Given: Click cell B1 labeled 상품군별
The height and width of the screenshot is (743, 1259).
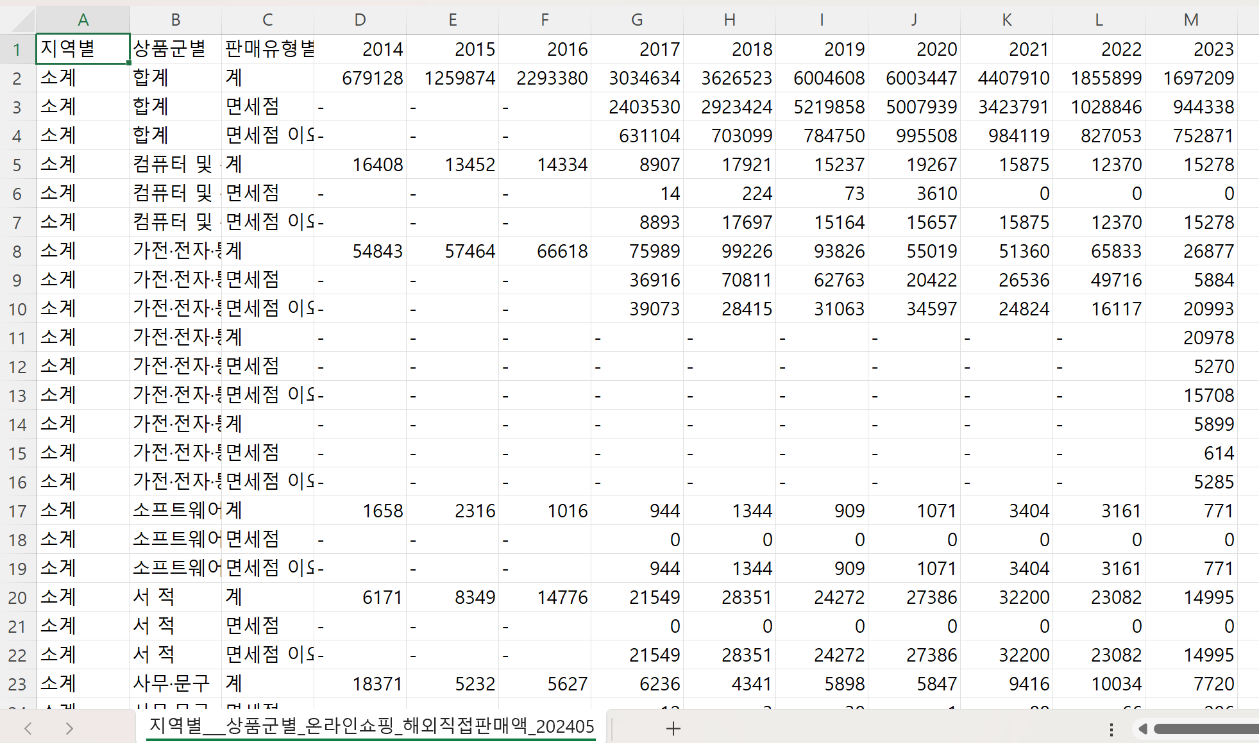Looking at the screenshot, I should [x=175, y=49].
